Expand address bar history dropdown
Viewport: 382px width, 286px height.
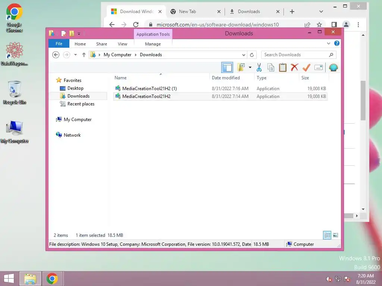click(x=244, y=55)
